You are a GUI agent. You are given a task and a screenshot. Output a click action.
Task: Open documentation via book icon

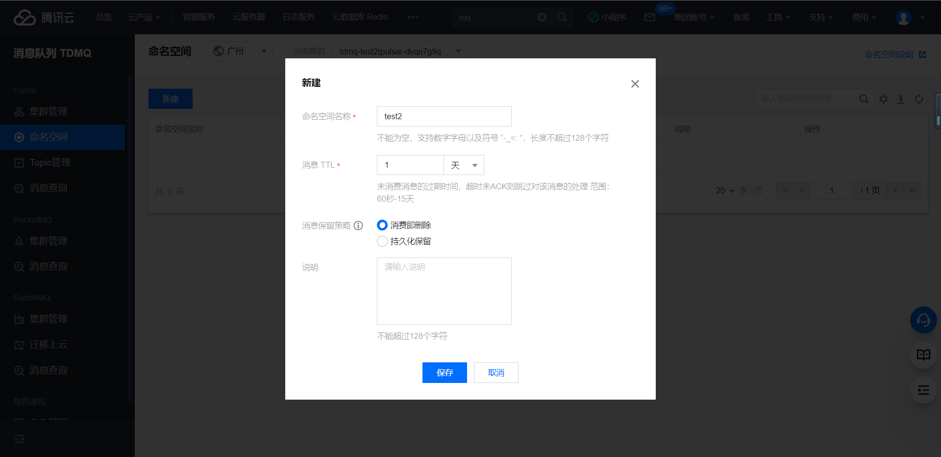923,355
